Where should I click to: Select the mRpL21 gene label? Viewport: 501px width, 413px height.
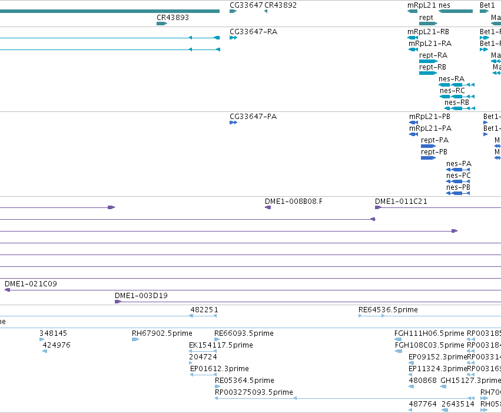[x=422, y=5]
